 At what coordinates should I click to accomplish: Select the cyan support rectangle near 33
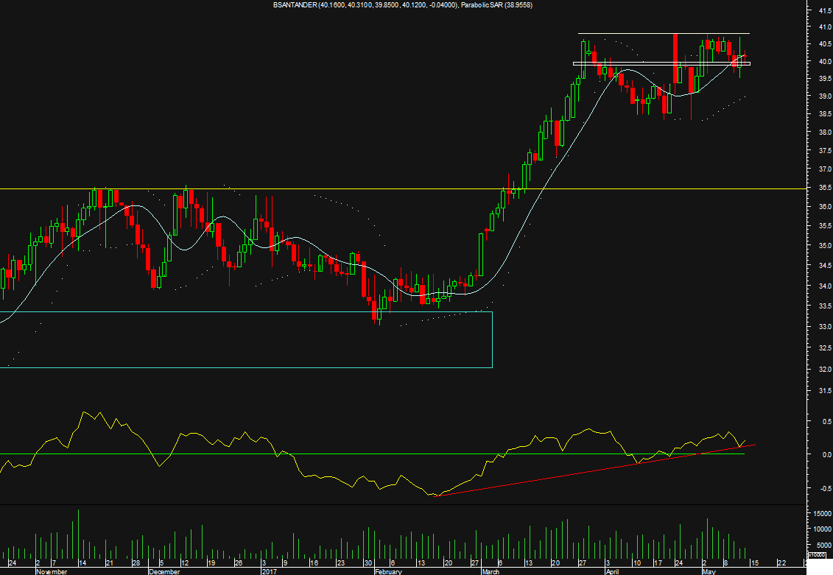pos(246,339)
